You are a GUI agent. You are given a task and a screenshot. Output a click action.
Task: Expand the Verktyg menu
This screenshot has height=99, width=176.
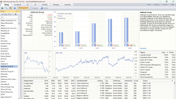[157, 4]
